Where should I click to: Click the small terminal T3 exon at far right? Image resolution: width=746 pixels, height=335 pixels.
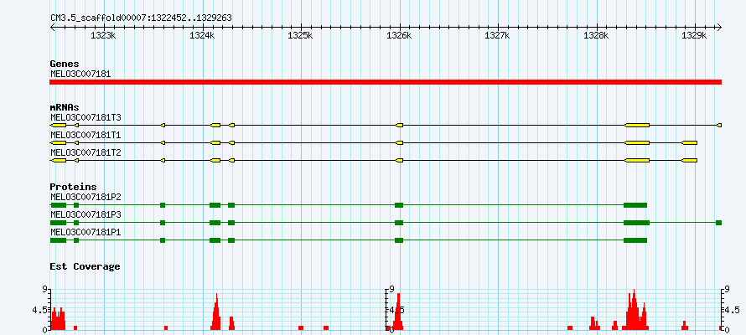click(719, 125)
